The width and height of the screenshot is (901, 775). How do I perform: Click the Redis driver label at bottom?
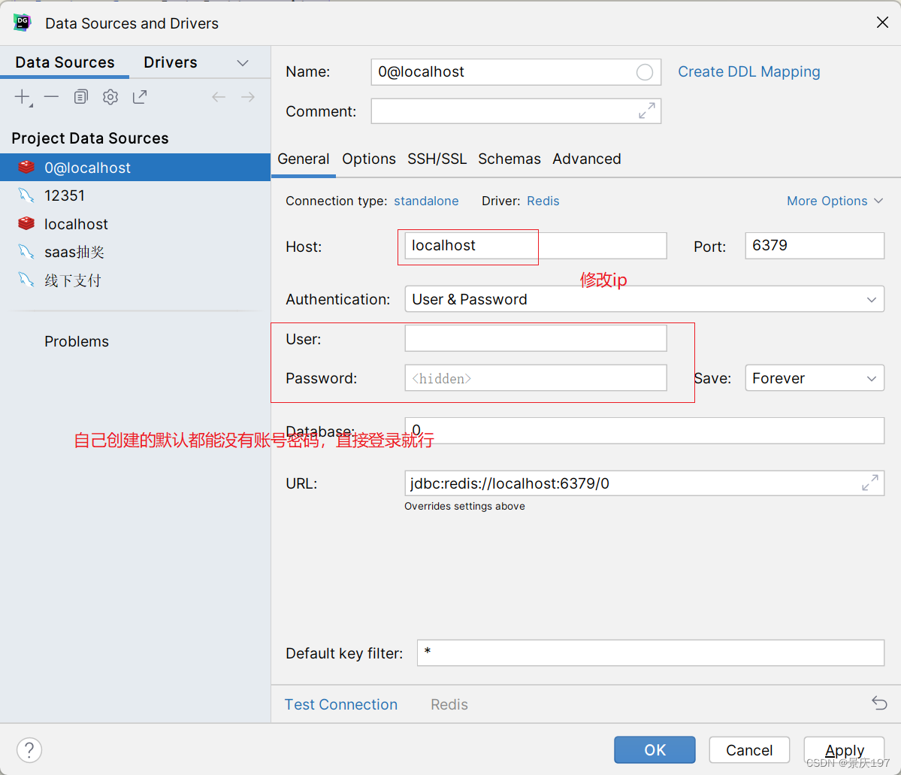click(449, 704)
